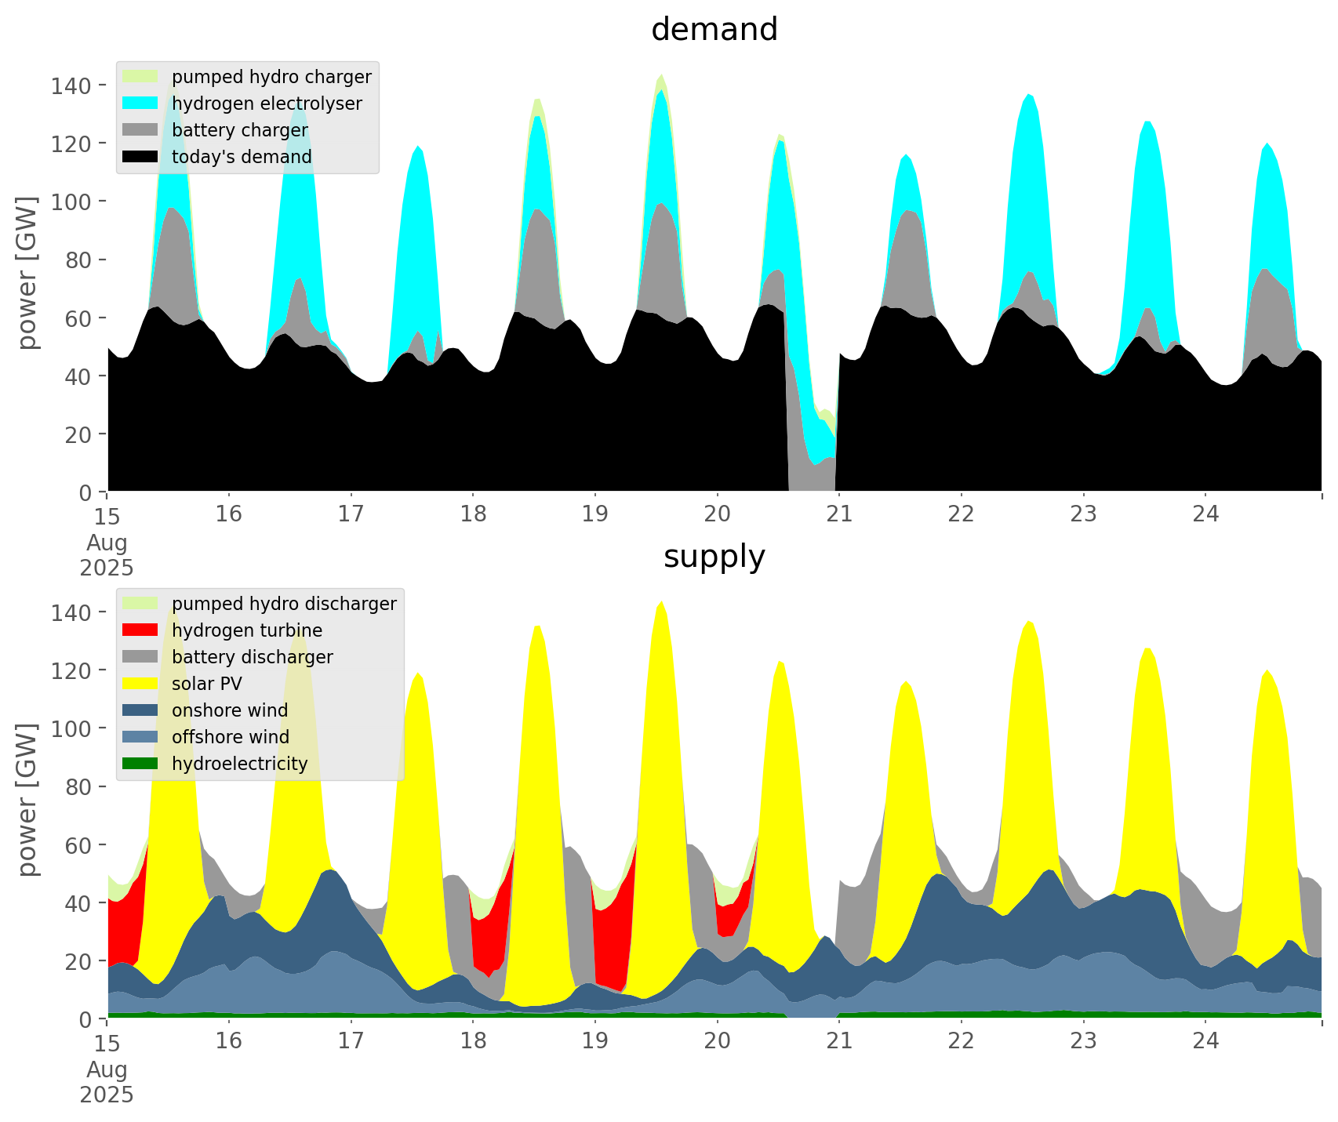Select the pumped hydro discharger legend label
1338x1122 pixels.
point(284,604)
